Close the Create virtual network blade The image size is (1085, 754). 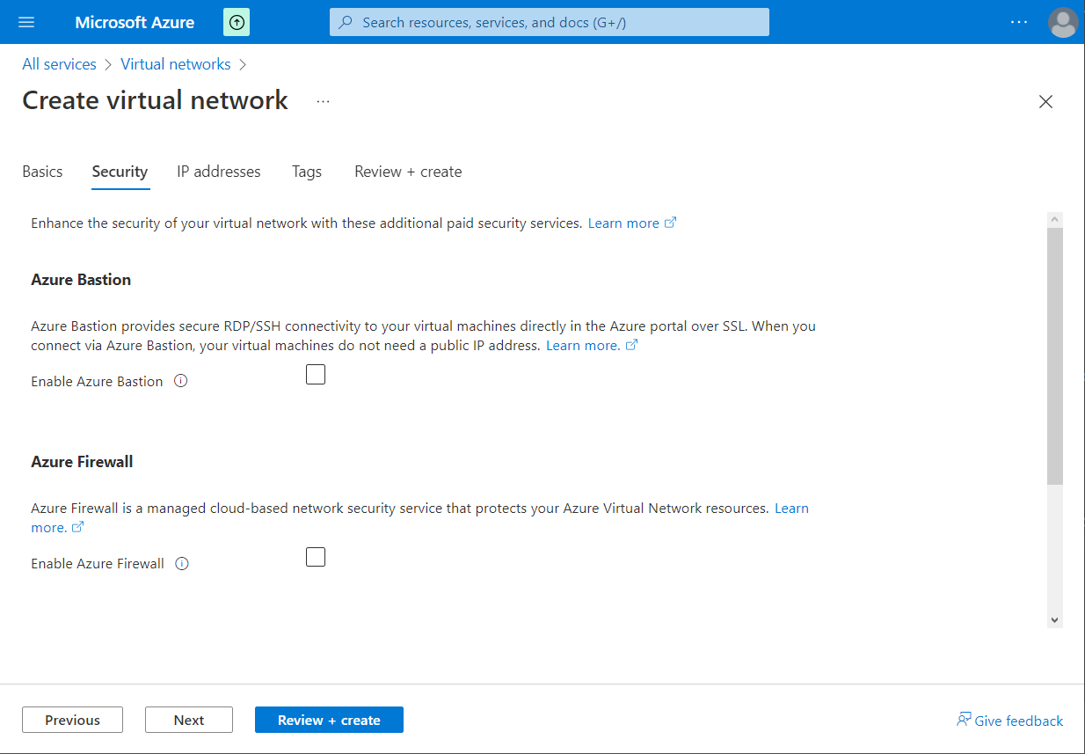click(x=1045, y=101)
